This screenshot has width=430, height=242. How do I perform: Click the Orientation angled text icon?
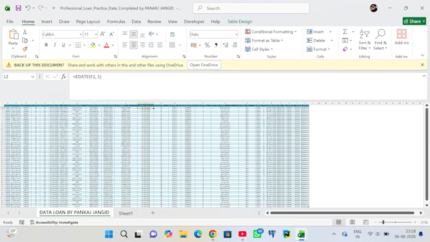[x=151, y=34]
